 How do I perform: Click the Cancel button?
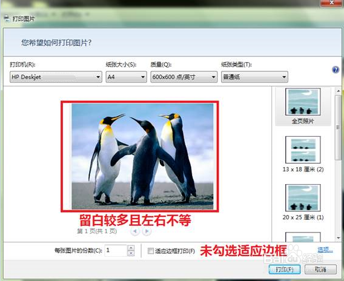[320, 269]
